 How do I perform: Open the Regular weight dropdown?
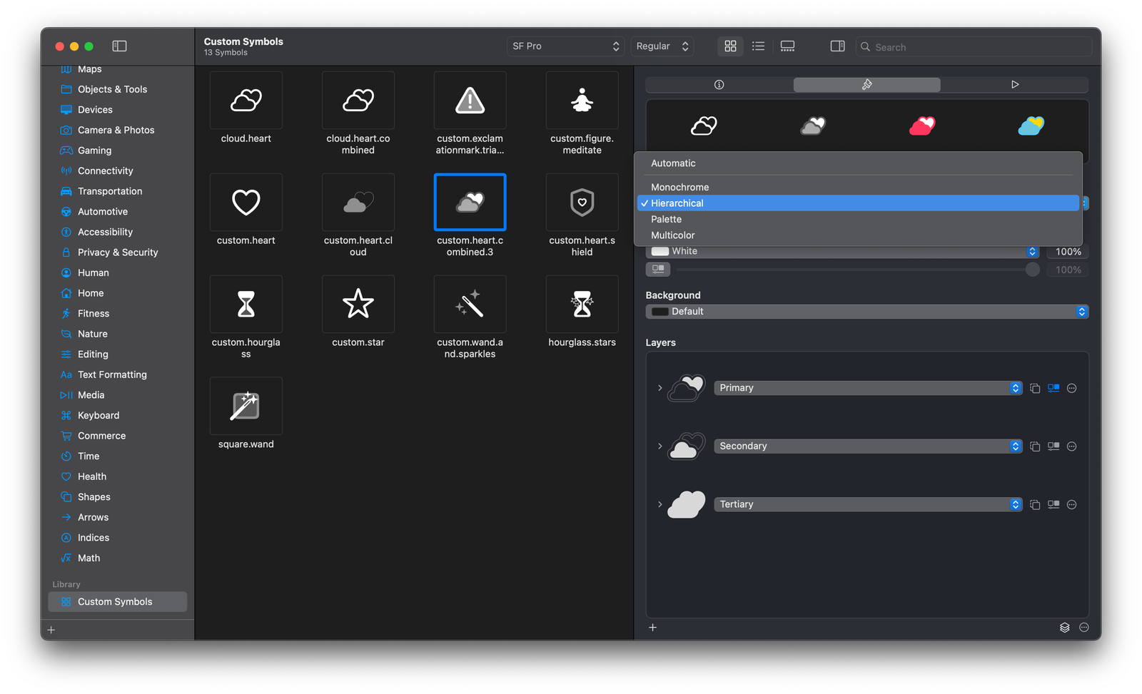pyautogui.click(x=661, y=46)
